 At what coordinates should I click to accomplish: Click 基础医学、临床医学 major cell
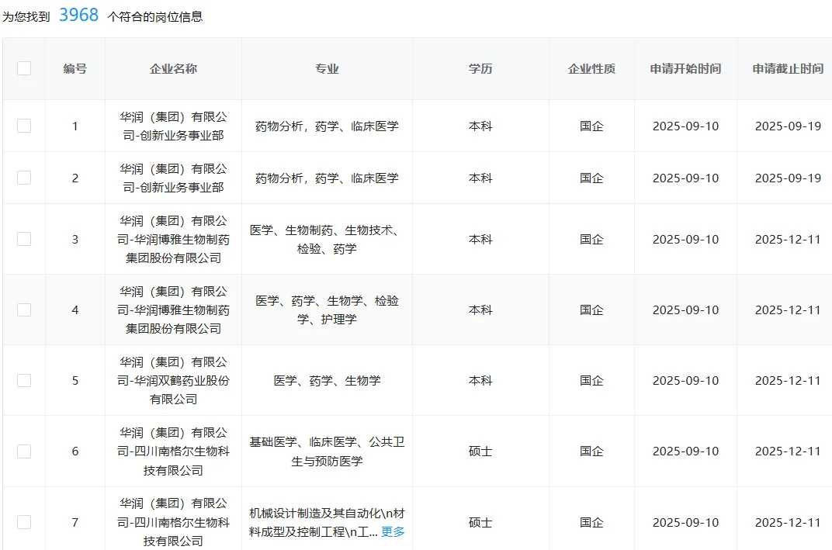pyautogui.click(x=327, y=451)
